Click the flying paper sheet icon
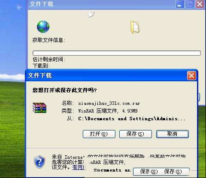 91,15
